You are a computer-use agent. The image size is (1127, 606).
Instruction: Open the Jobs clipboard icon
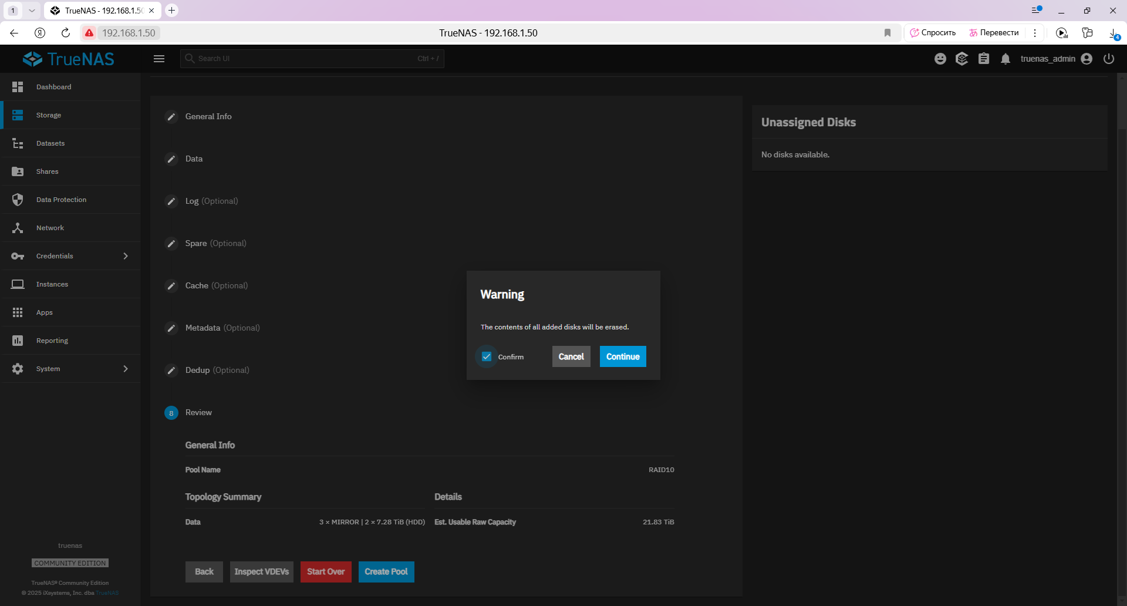click(x=984, y=59)
